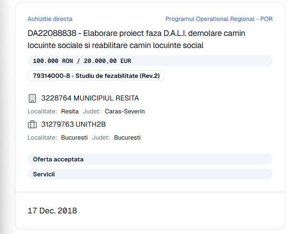Select the Servicii type pill

pyautogui.click(x=150, y=174)
